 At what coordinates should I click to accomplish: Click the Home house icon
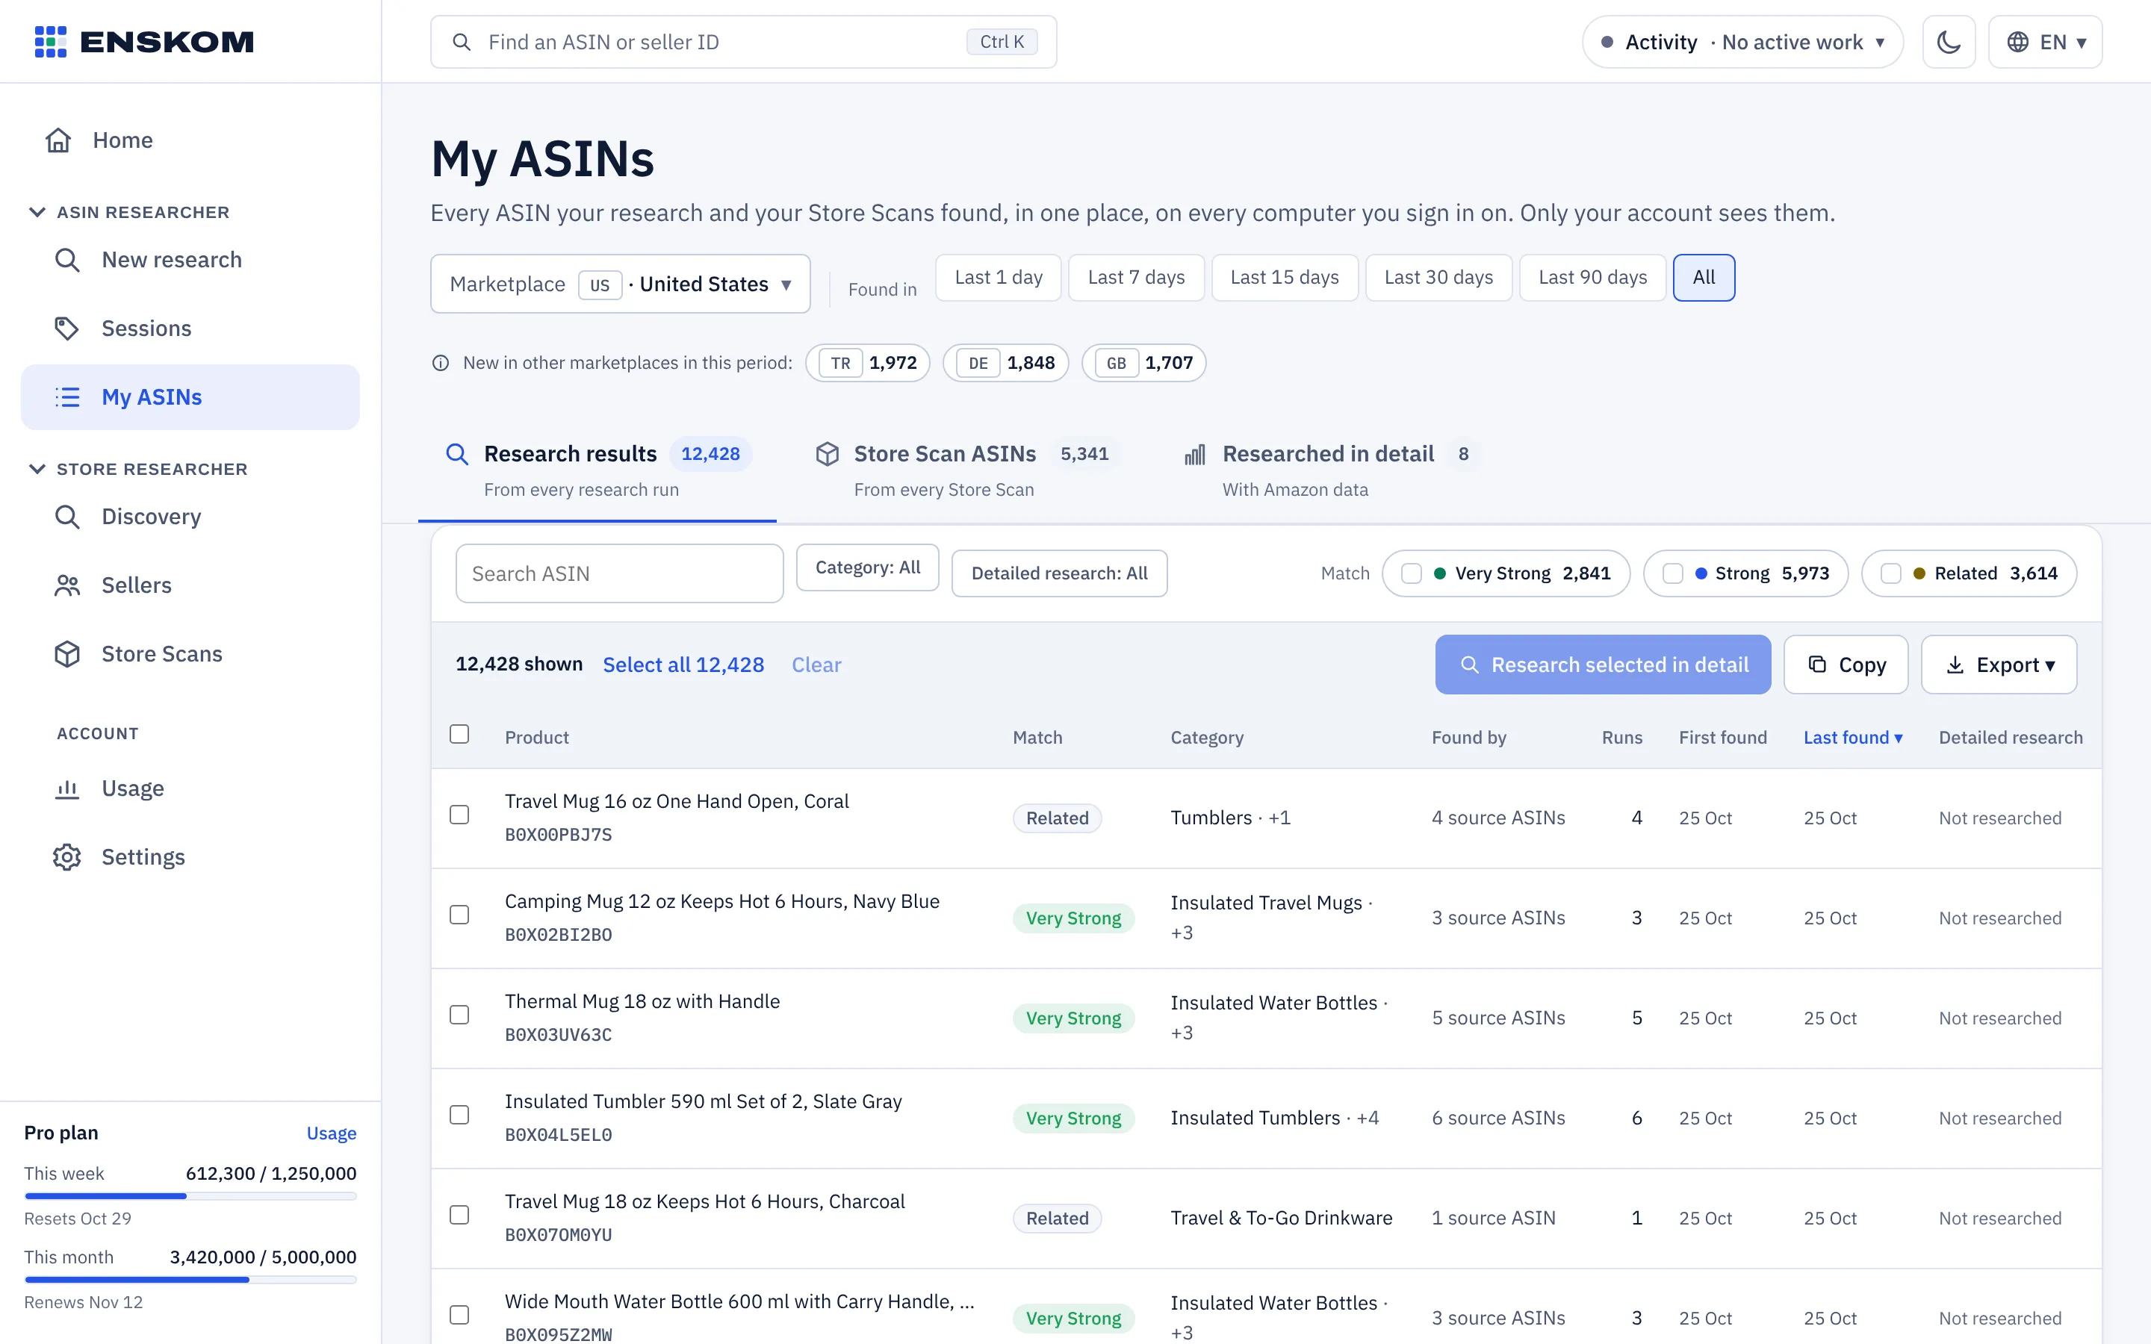59,140
